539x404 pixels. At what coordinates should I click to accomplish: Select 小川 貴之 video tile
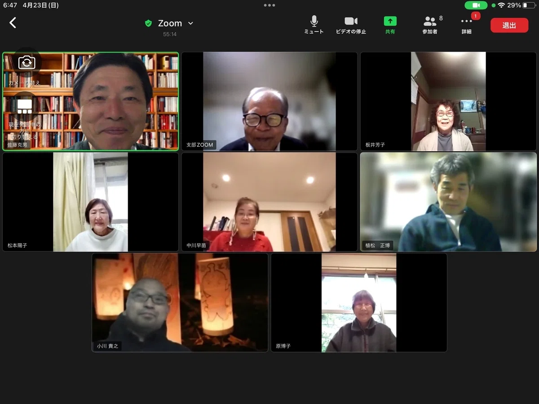[180, 303]
